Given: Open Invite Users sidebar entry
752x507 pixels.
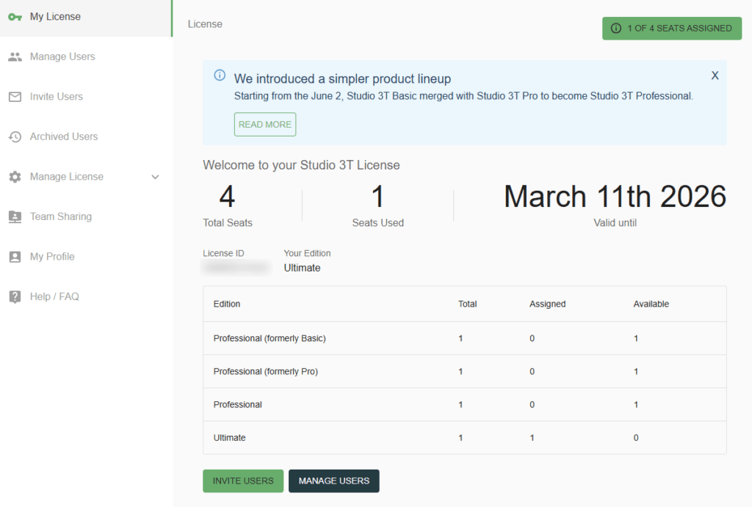Looking at the screenshot, I should pos(56,97).
